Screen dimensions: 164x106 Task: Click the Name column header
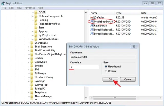[x=102, y=13]
